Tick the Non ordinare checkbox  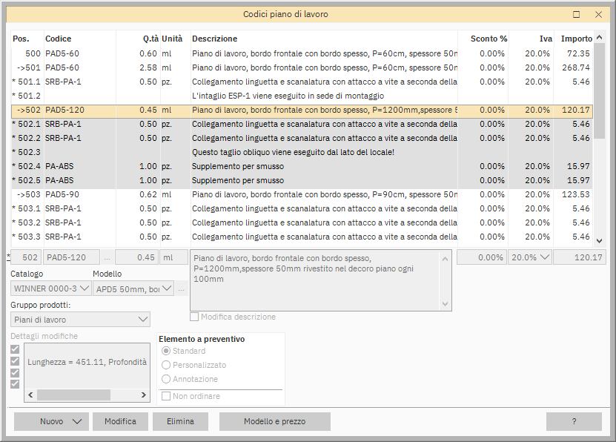167,396
